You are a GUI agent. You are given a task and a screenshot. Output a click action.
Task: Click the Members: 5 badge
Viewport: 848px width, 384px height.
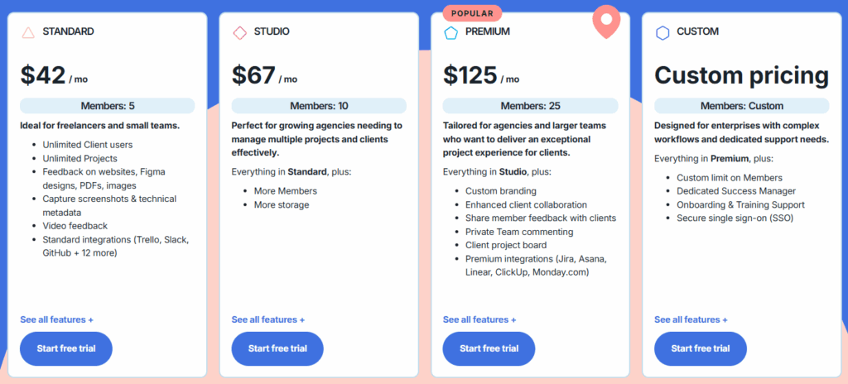tap(107, 106)
